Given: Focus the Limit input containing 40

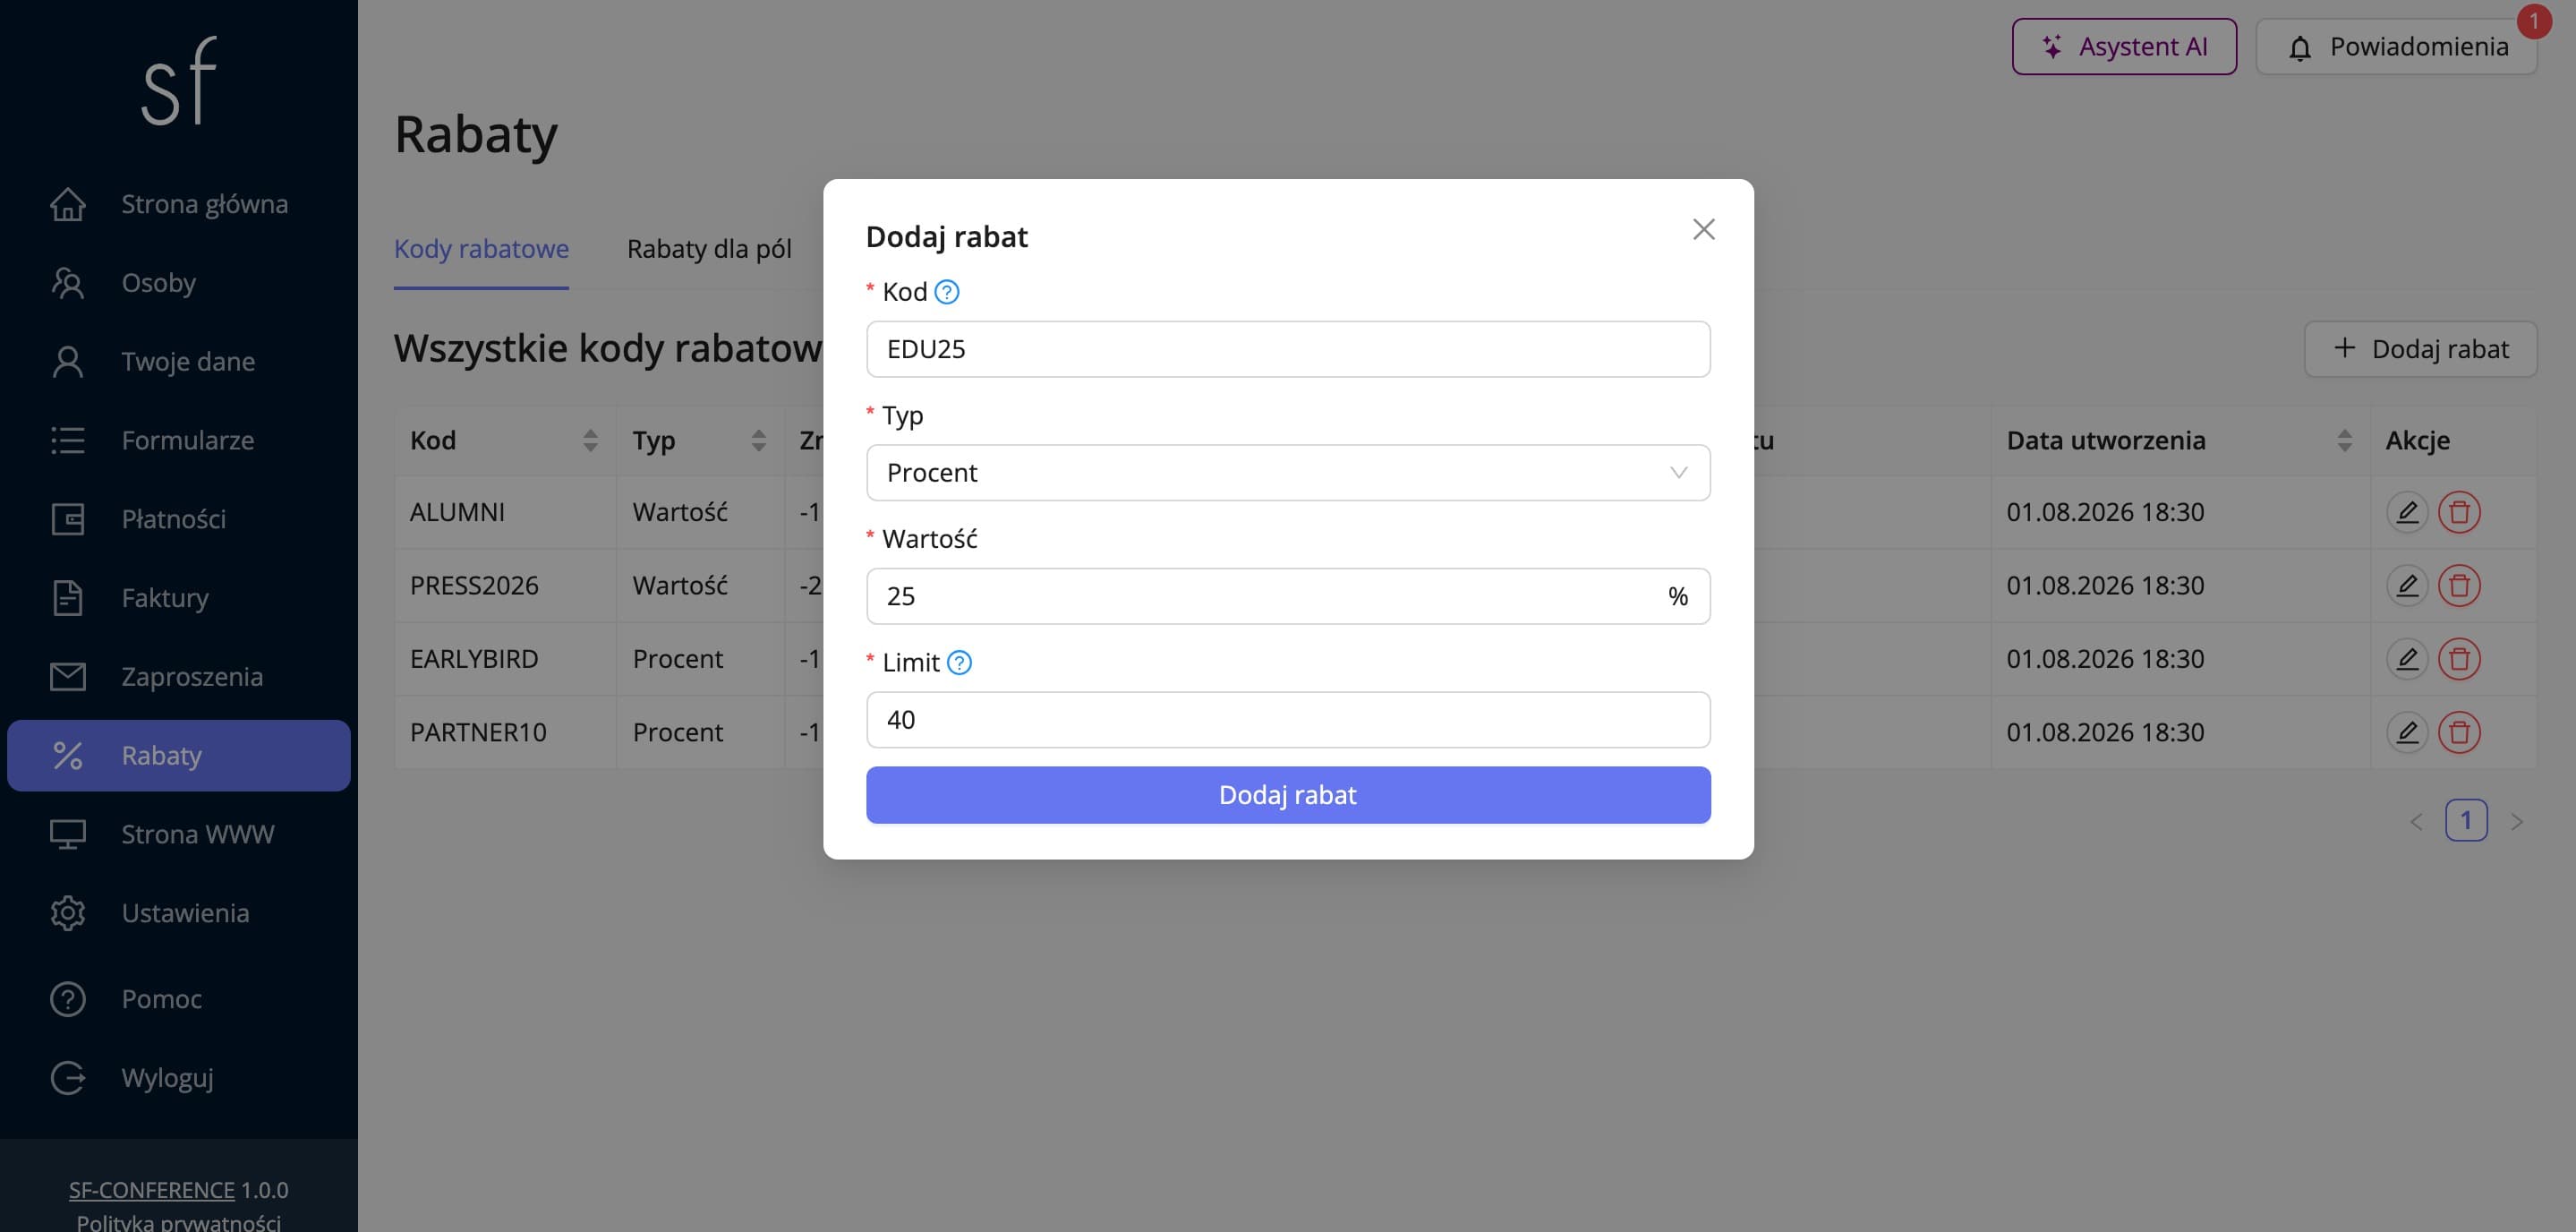Looking at the screenshot, I should point(1288,720).
